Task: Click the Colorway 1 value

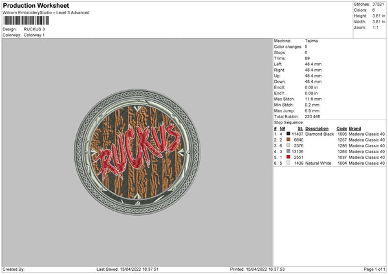Action: (35, 35)
